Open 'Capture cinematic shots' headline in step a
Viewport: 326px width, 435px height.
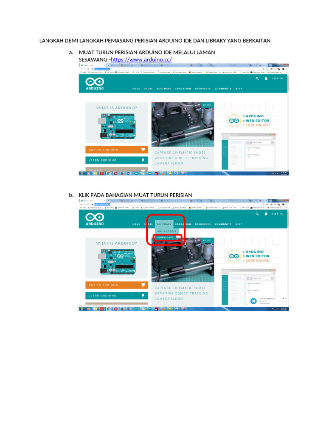click(181, 158)
